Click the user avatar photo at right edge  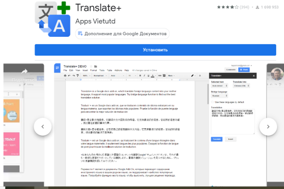[277, 74]
